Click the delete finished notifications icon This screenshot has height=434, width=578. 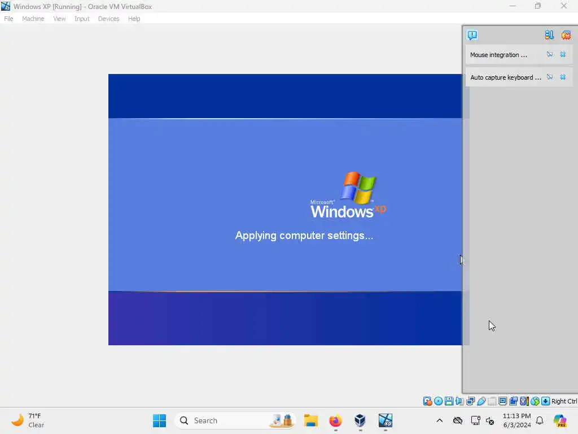pyautogui.click(x=566, y=35)
